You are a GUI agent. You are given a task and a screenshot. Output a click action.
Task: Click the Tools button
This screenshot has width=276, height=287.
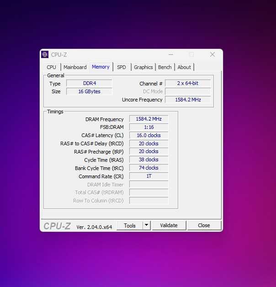130,225
